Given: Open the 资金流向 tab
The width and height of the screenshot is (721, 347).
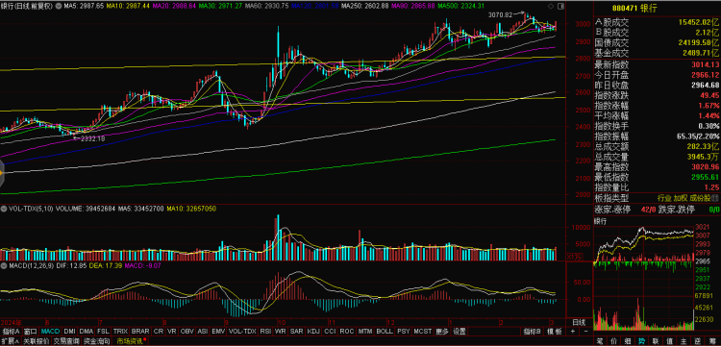Looking at the screenshot, I should (96, 341).
